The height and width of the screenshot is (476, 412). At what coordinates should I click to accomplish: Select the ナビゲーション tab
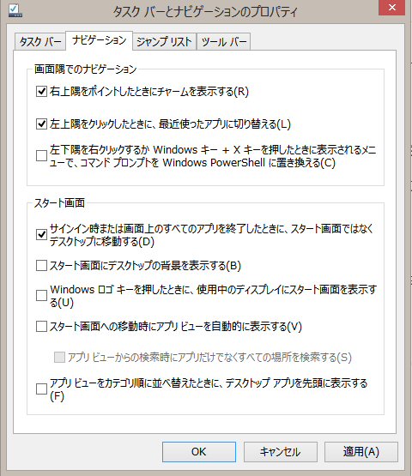(100, 40)
